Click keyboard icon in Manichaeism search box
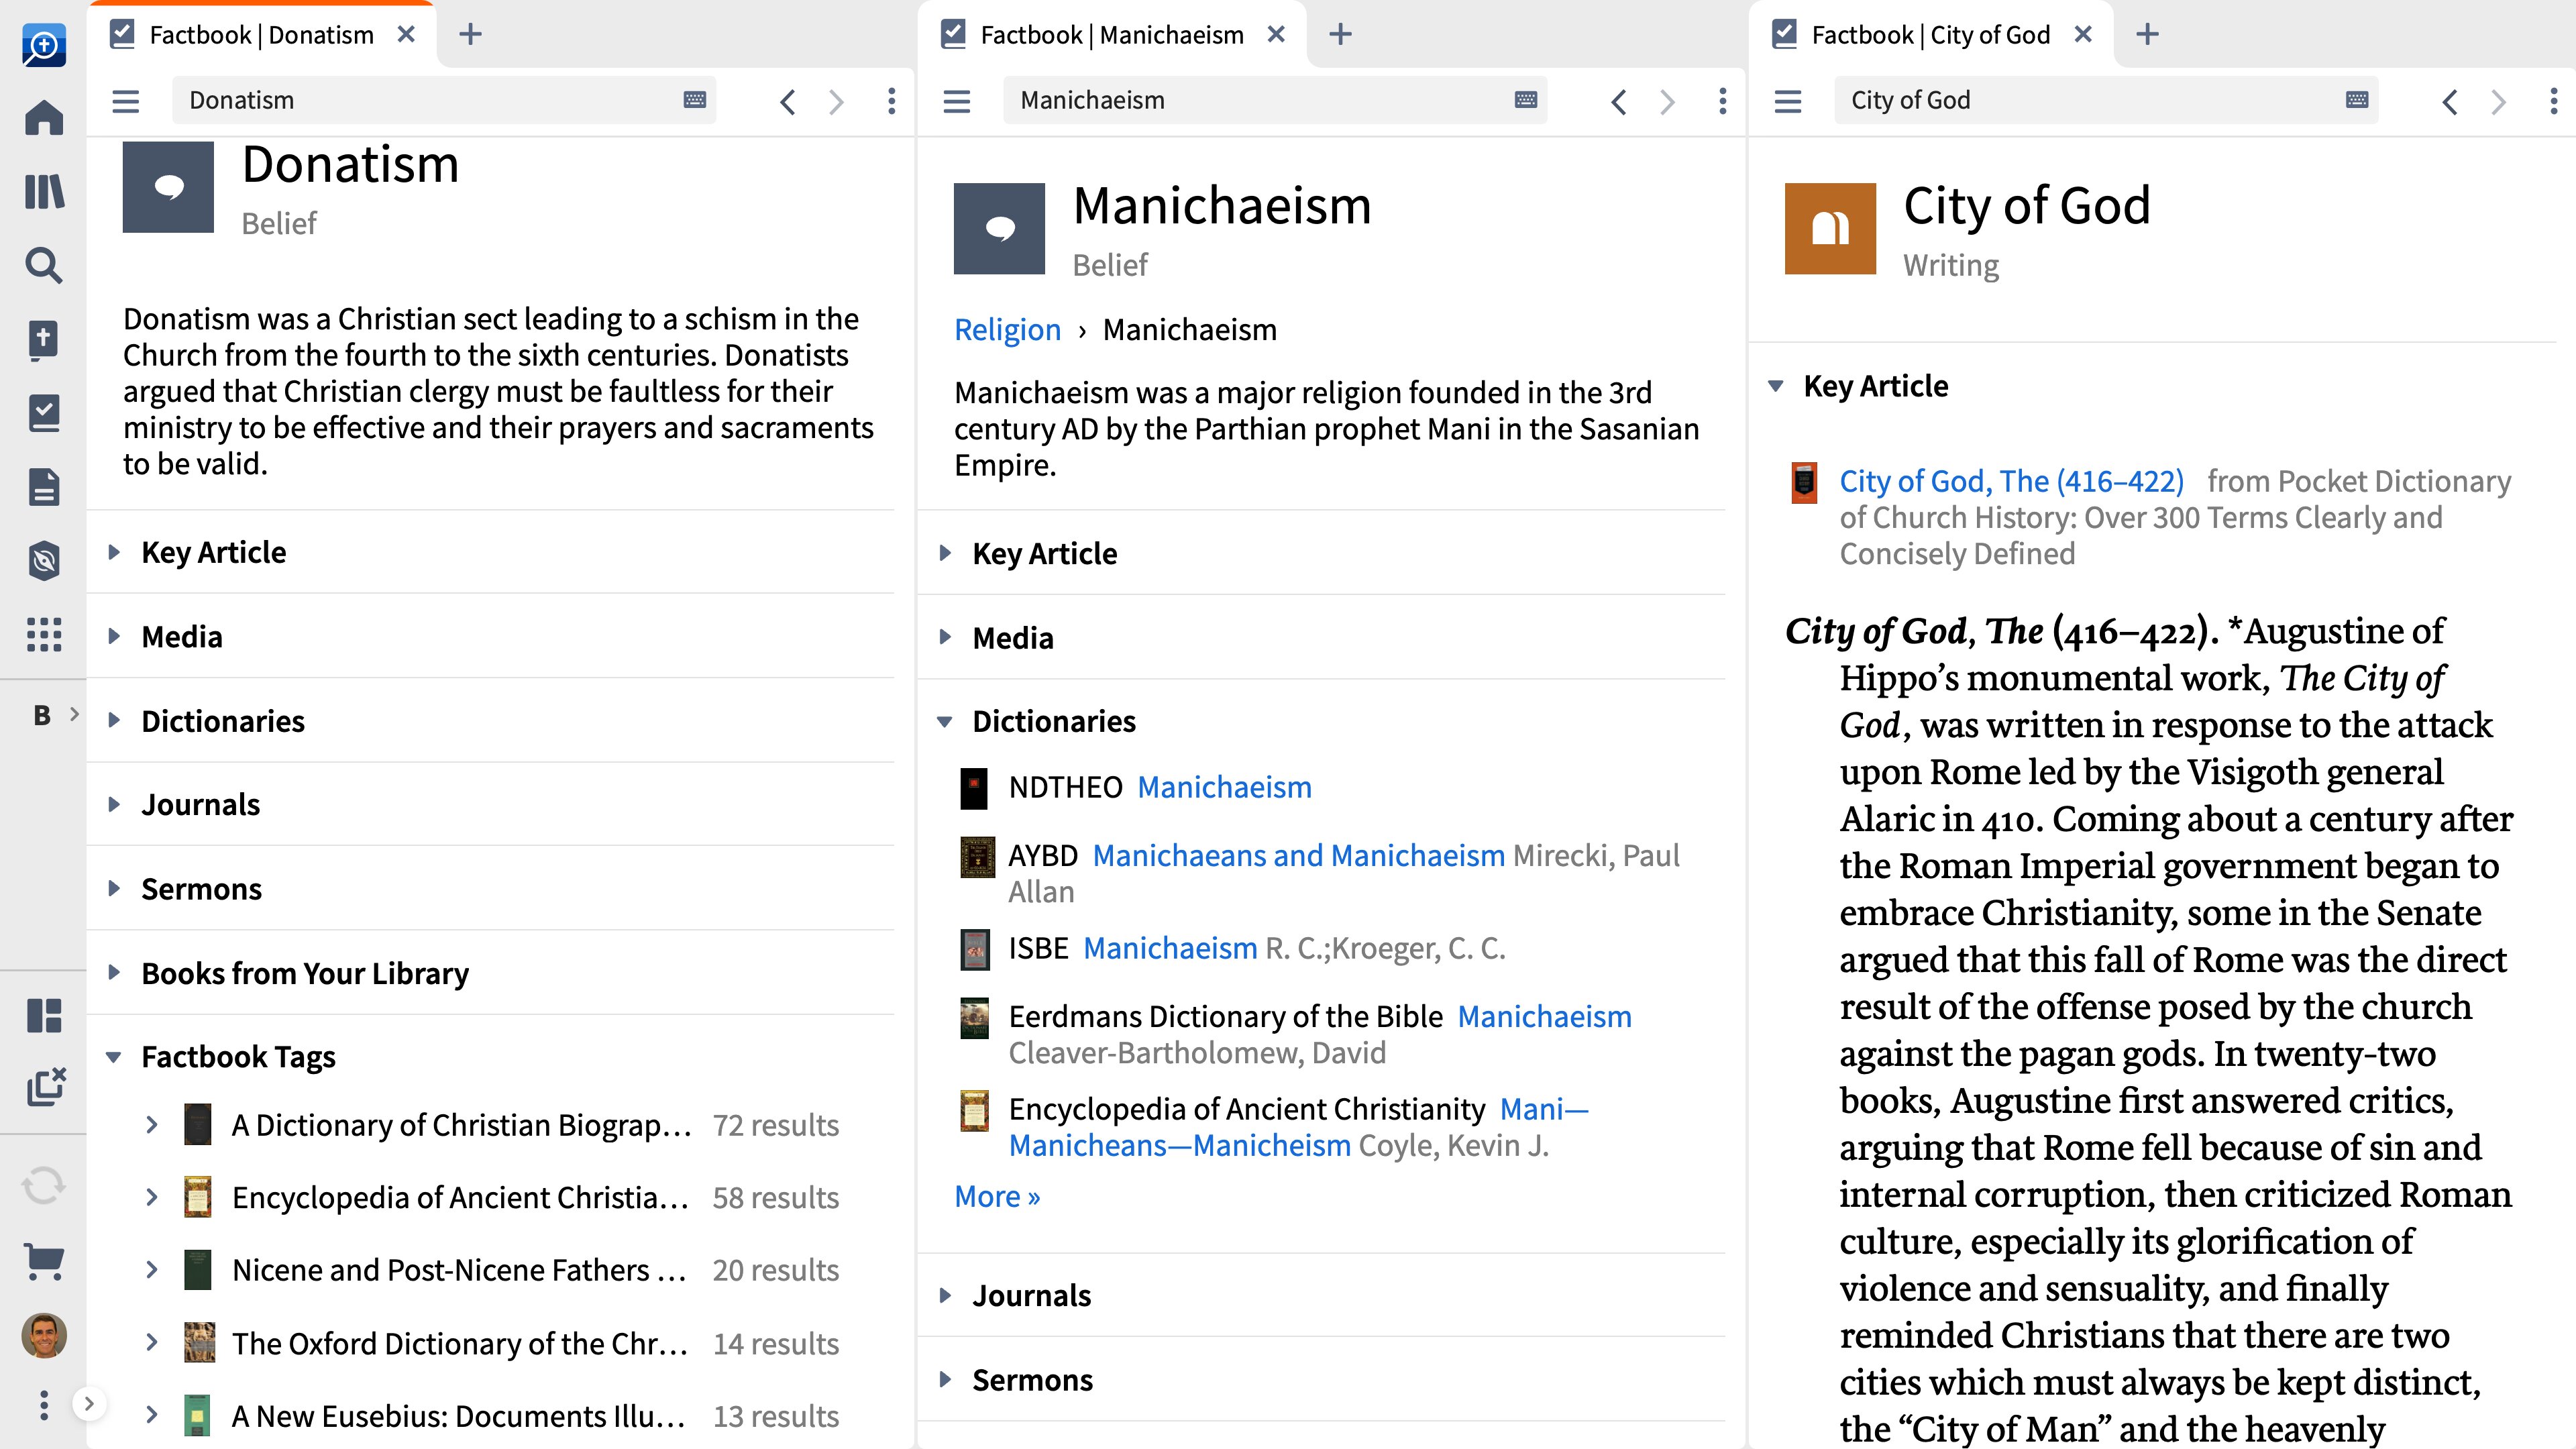This screenshot has width=2576, height=1449. click(x=1526, y=100)
